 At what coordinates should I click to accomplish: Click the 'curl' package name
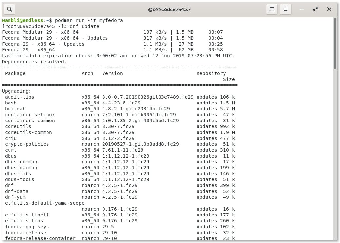click(10, 150)
